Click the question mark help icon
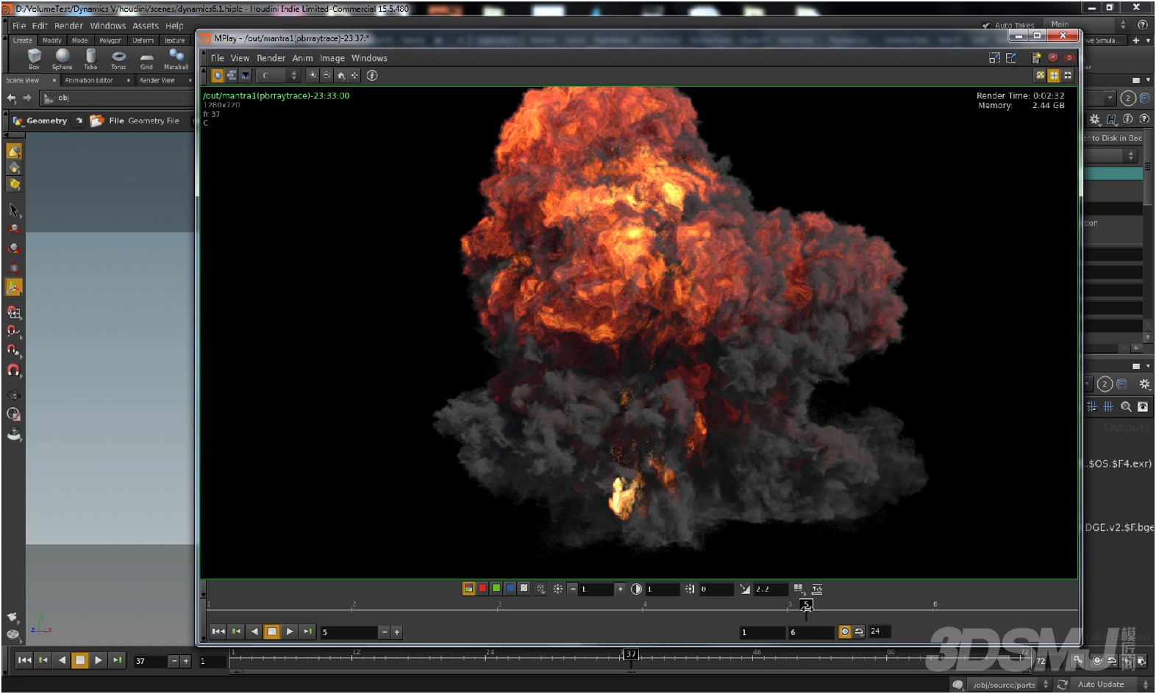This screenshot has height=694, width=1156. [x=1144, y=119]
